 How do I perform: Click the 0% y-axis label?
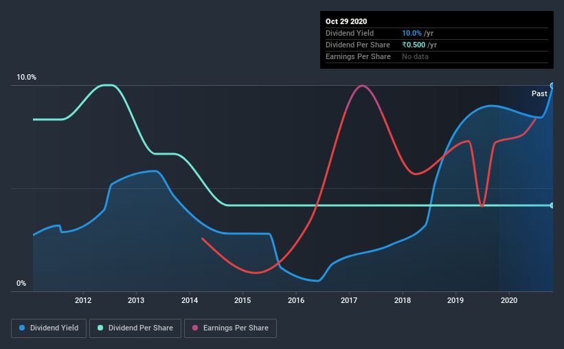click(x=21, y=284)
